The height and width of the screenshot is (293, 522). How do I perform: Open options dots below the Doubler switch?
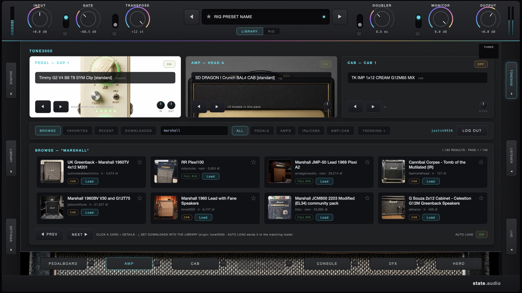(x=359, y=34)
